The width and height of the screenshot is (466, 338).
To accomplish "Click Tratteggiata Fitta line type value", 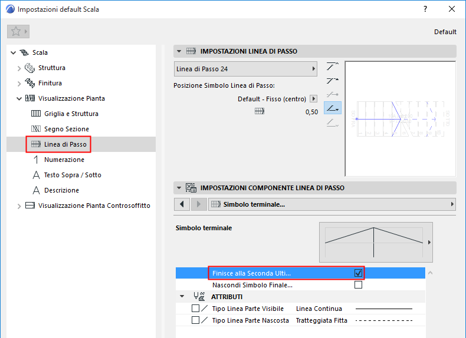I will (x=321, y=320).
